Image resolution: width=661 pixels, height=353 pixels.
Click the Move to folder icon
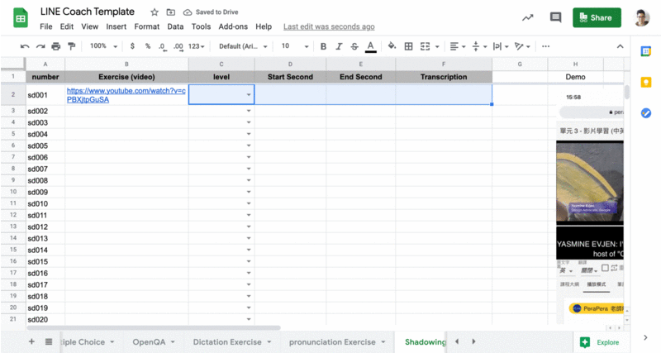[171, 12]
